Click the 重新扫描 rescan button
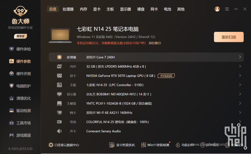 (x=229, y=37)
